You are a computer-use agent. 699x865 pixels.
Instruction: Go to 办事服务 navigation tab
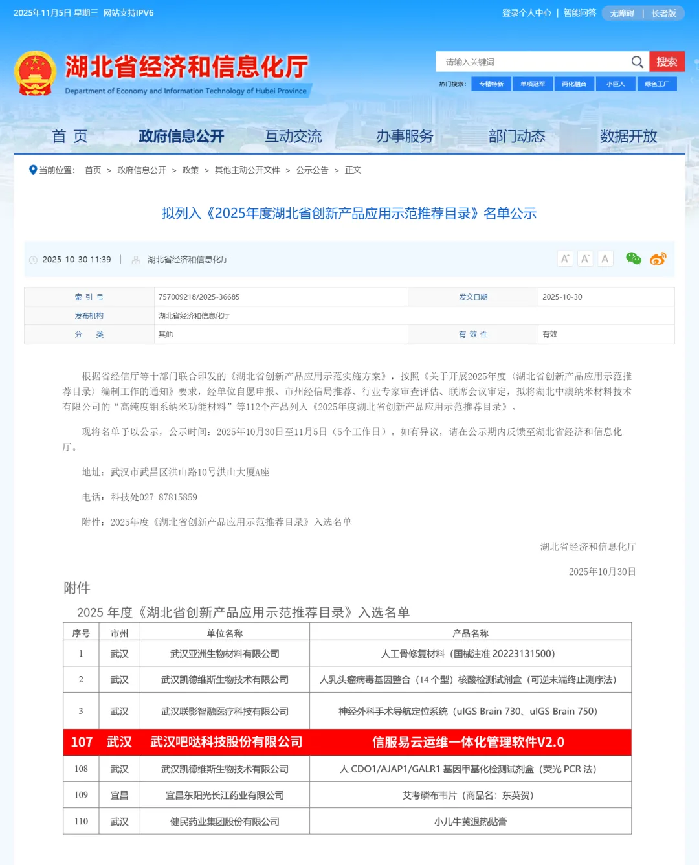(x=405, y=137)
